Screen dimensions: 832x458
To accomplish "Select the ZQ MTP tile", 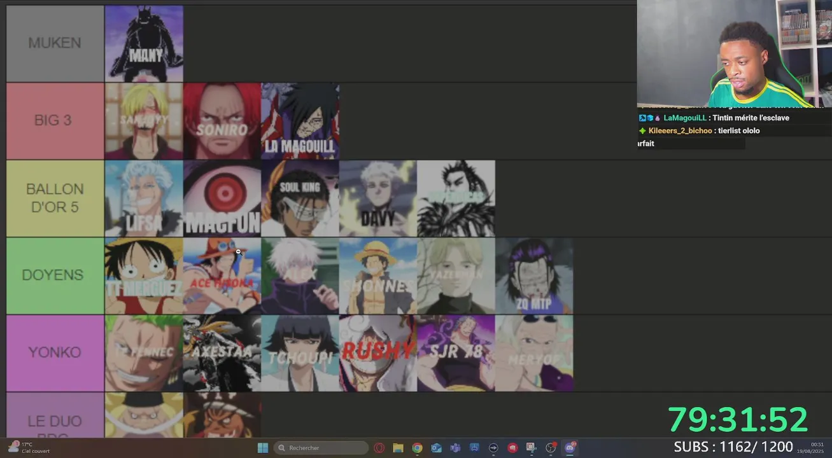I will coord(534,276).
